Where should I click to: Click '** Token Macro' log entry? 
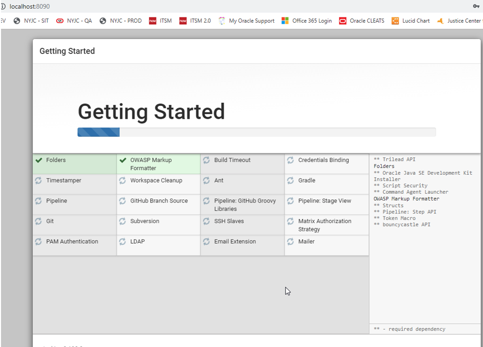click(395, 218)
